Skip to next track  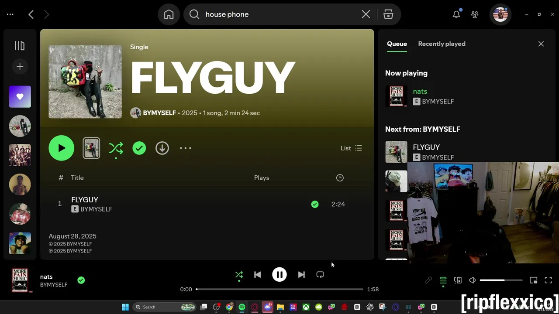click(x=301, y=275)
